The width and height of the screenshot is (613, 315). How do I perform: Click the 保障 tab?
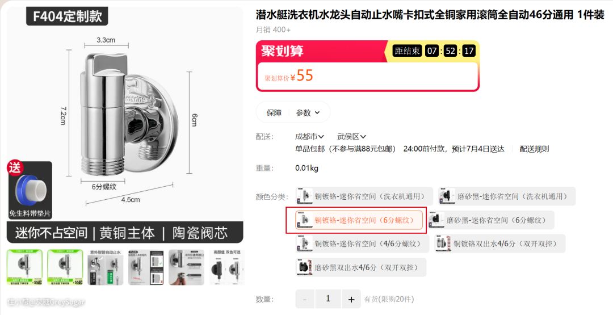tap(274, 112)
